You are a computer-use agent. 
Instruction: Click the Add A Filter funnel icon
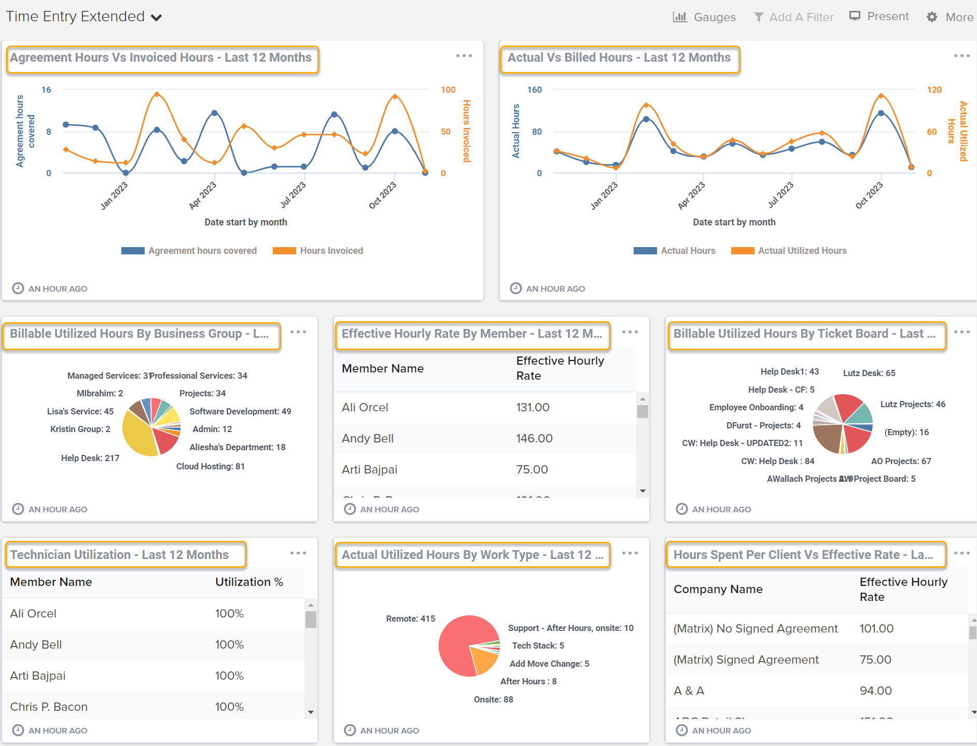[758, 17]
